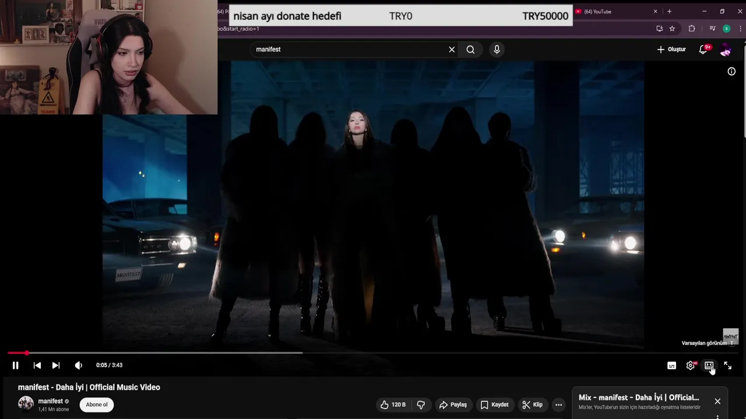Open the Oluştur create menu
746x419 pixels.
(x=671, y=49)
